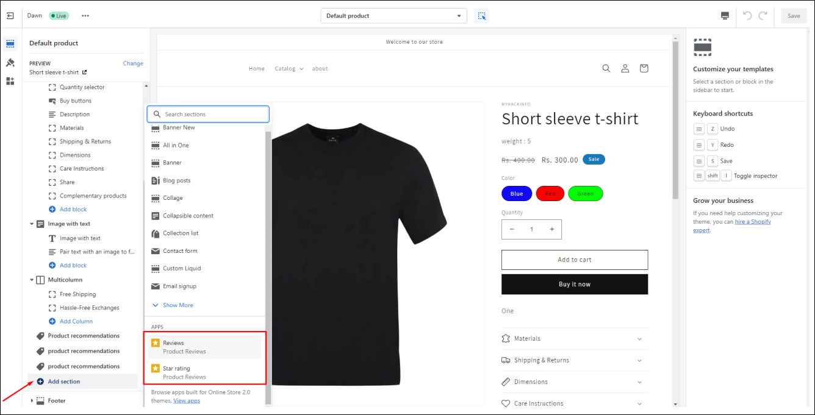Click the Undo arrow icon

coord(747,16)
